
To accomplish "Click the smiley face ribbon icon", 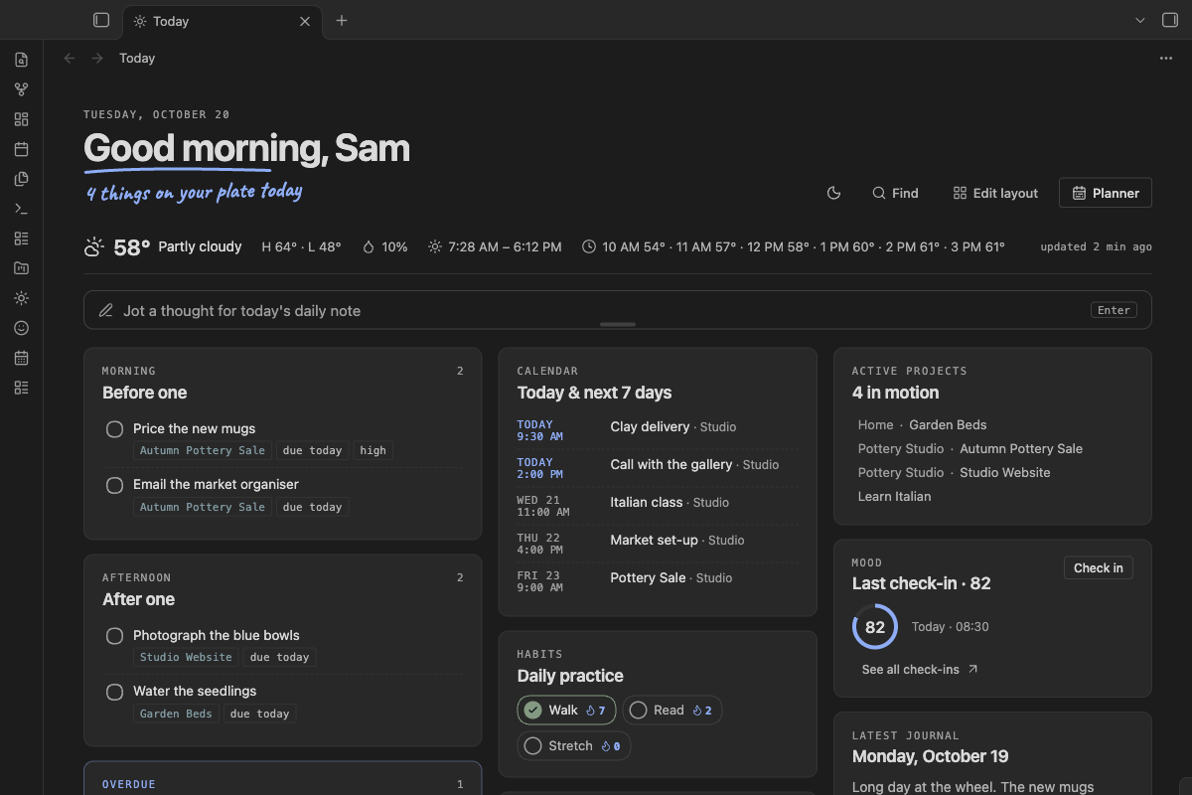I will click(x=22, y=328).
